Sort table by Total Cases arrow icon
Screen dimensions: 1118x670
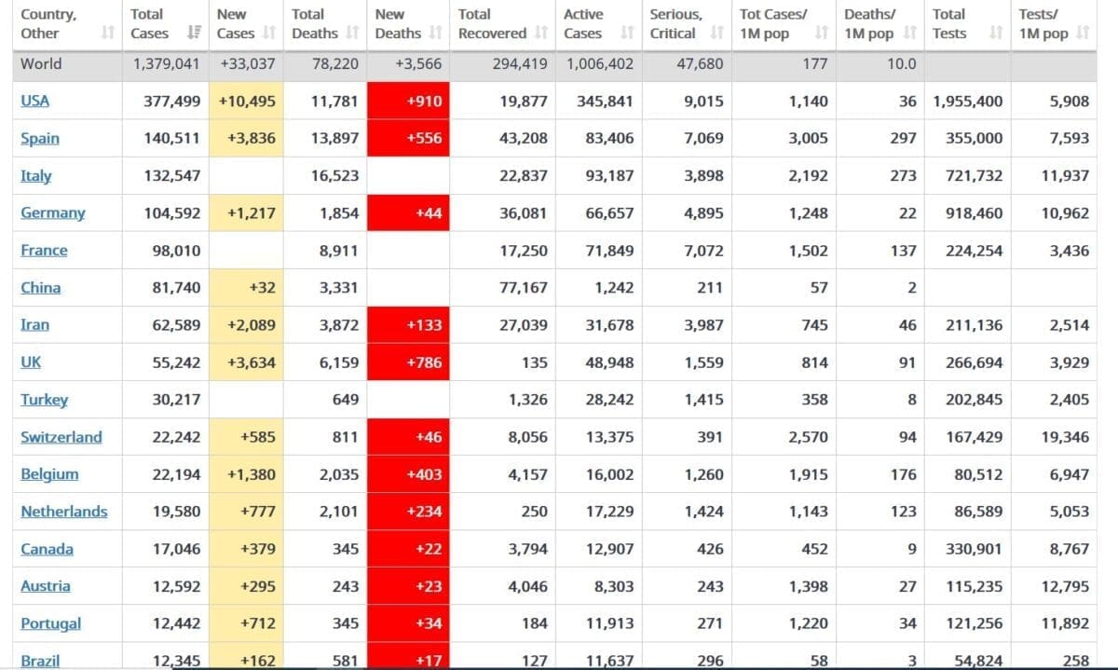point(194,34)
